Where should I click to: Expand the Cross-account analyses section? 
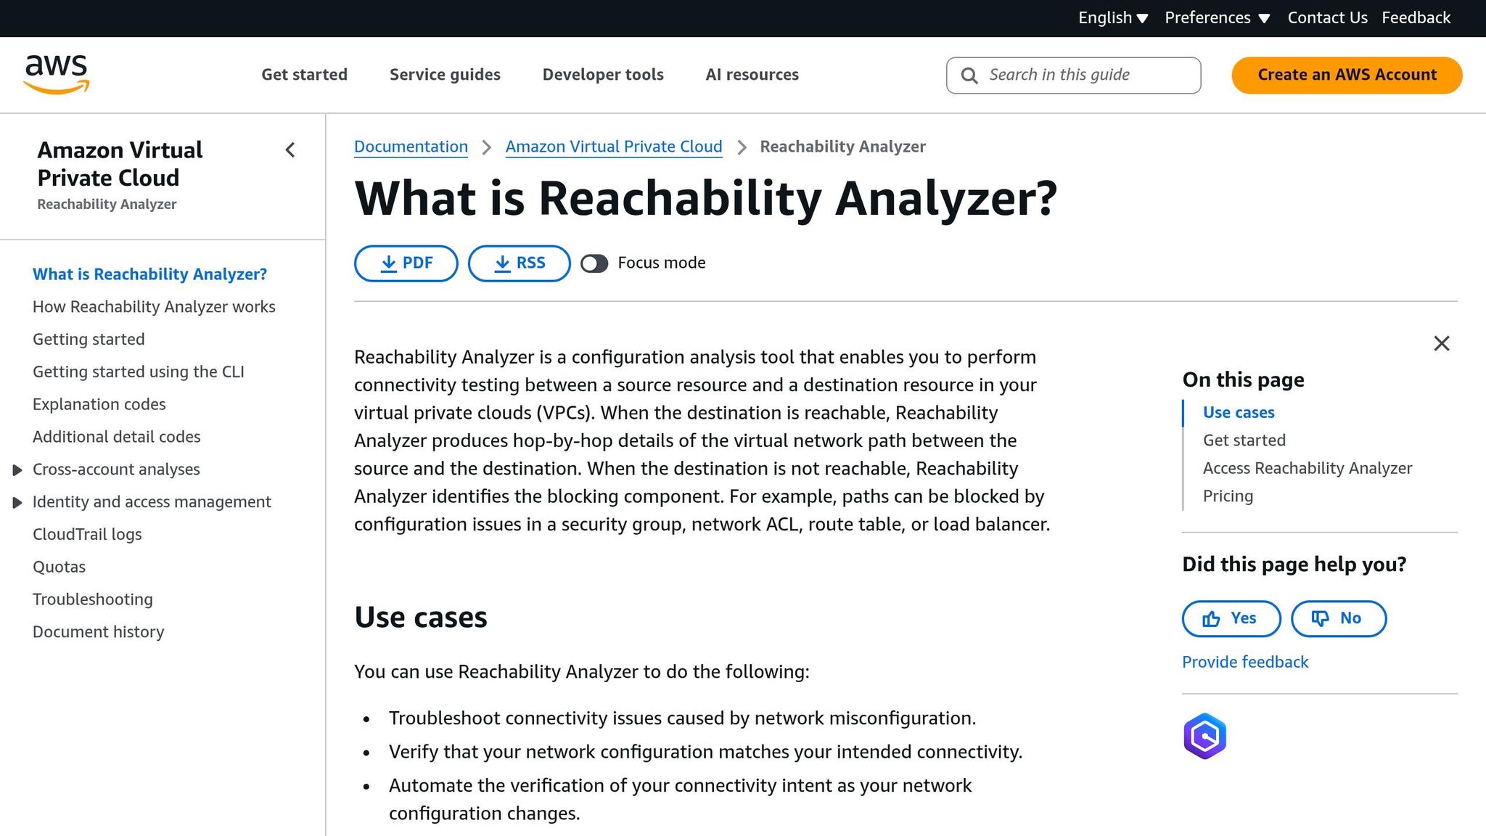[17, 470]
